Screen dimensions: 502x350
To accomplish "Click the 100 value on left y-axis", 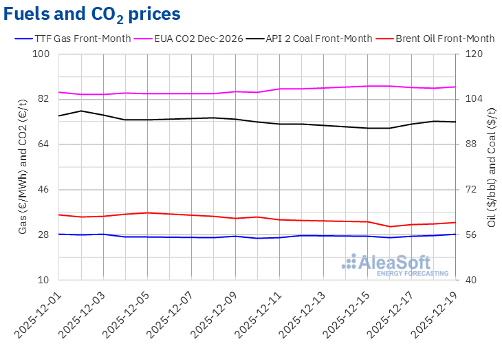I will [x=43, y=54].
